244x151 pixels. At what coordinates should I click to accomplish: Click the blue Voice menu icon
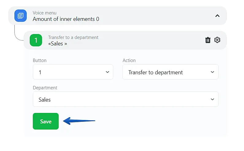point(21,16)
